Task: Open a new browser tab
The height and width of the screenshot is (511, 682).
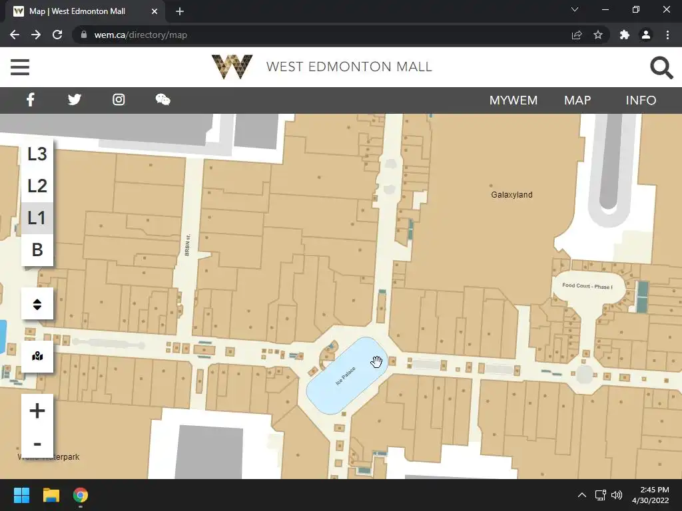Action: point(180,12)
